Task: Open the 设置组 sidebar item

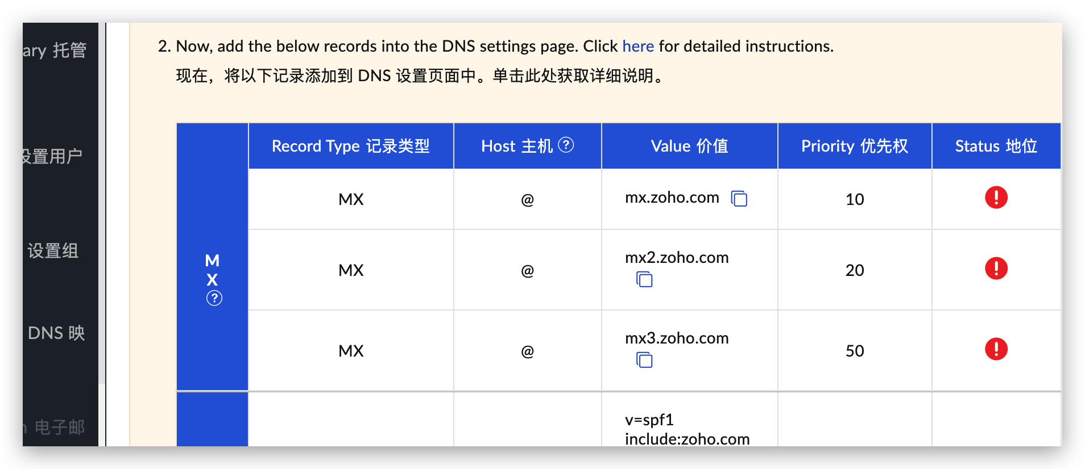Action: click(x=53, y=250)
